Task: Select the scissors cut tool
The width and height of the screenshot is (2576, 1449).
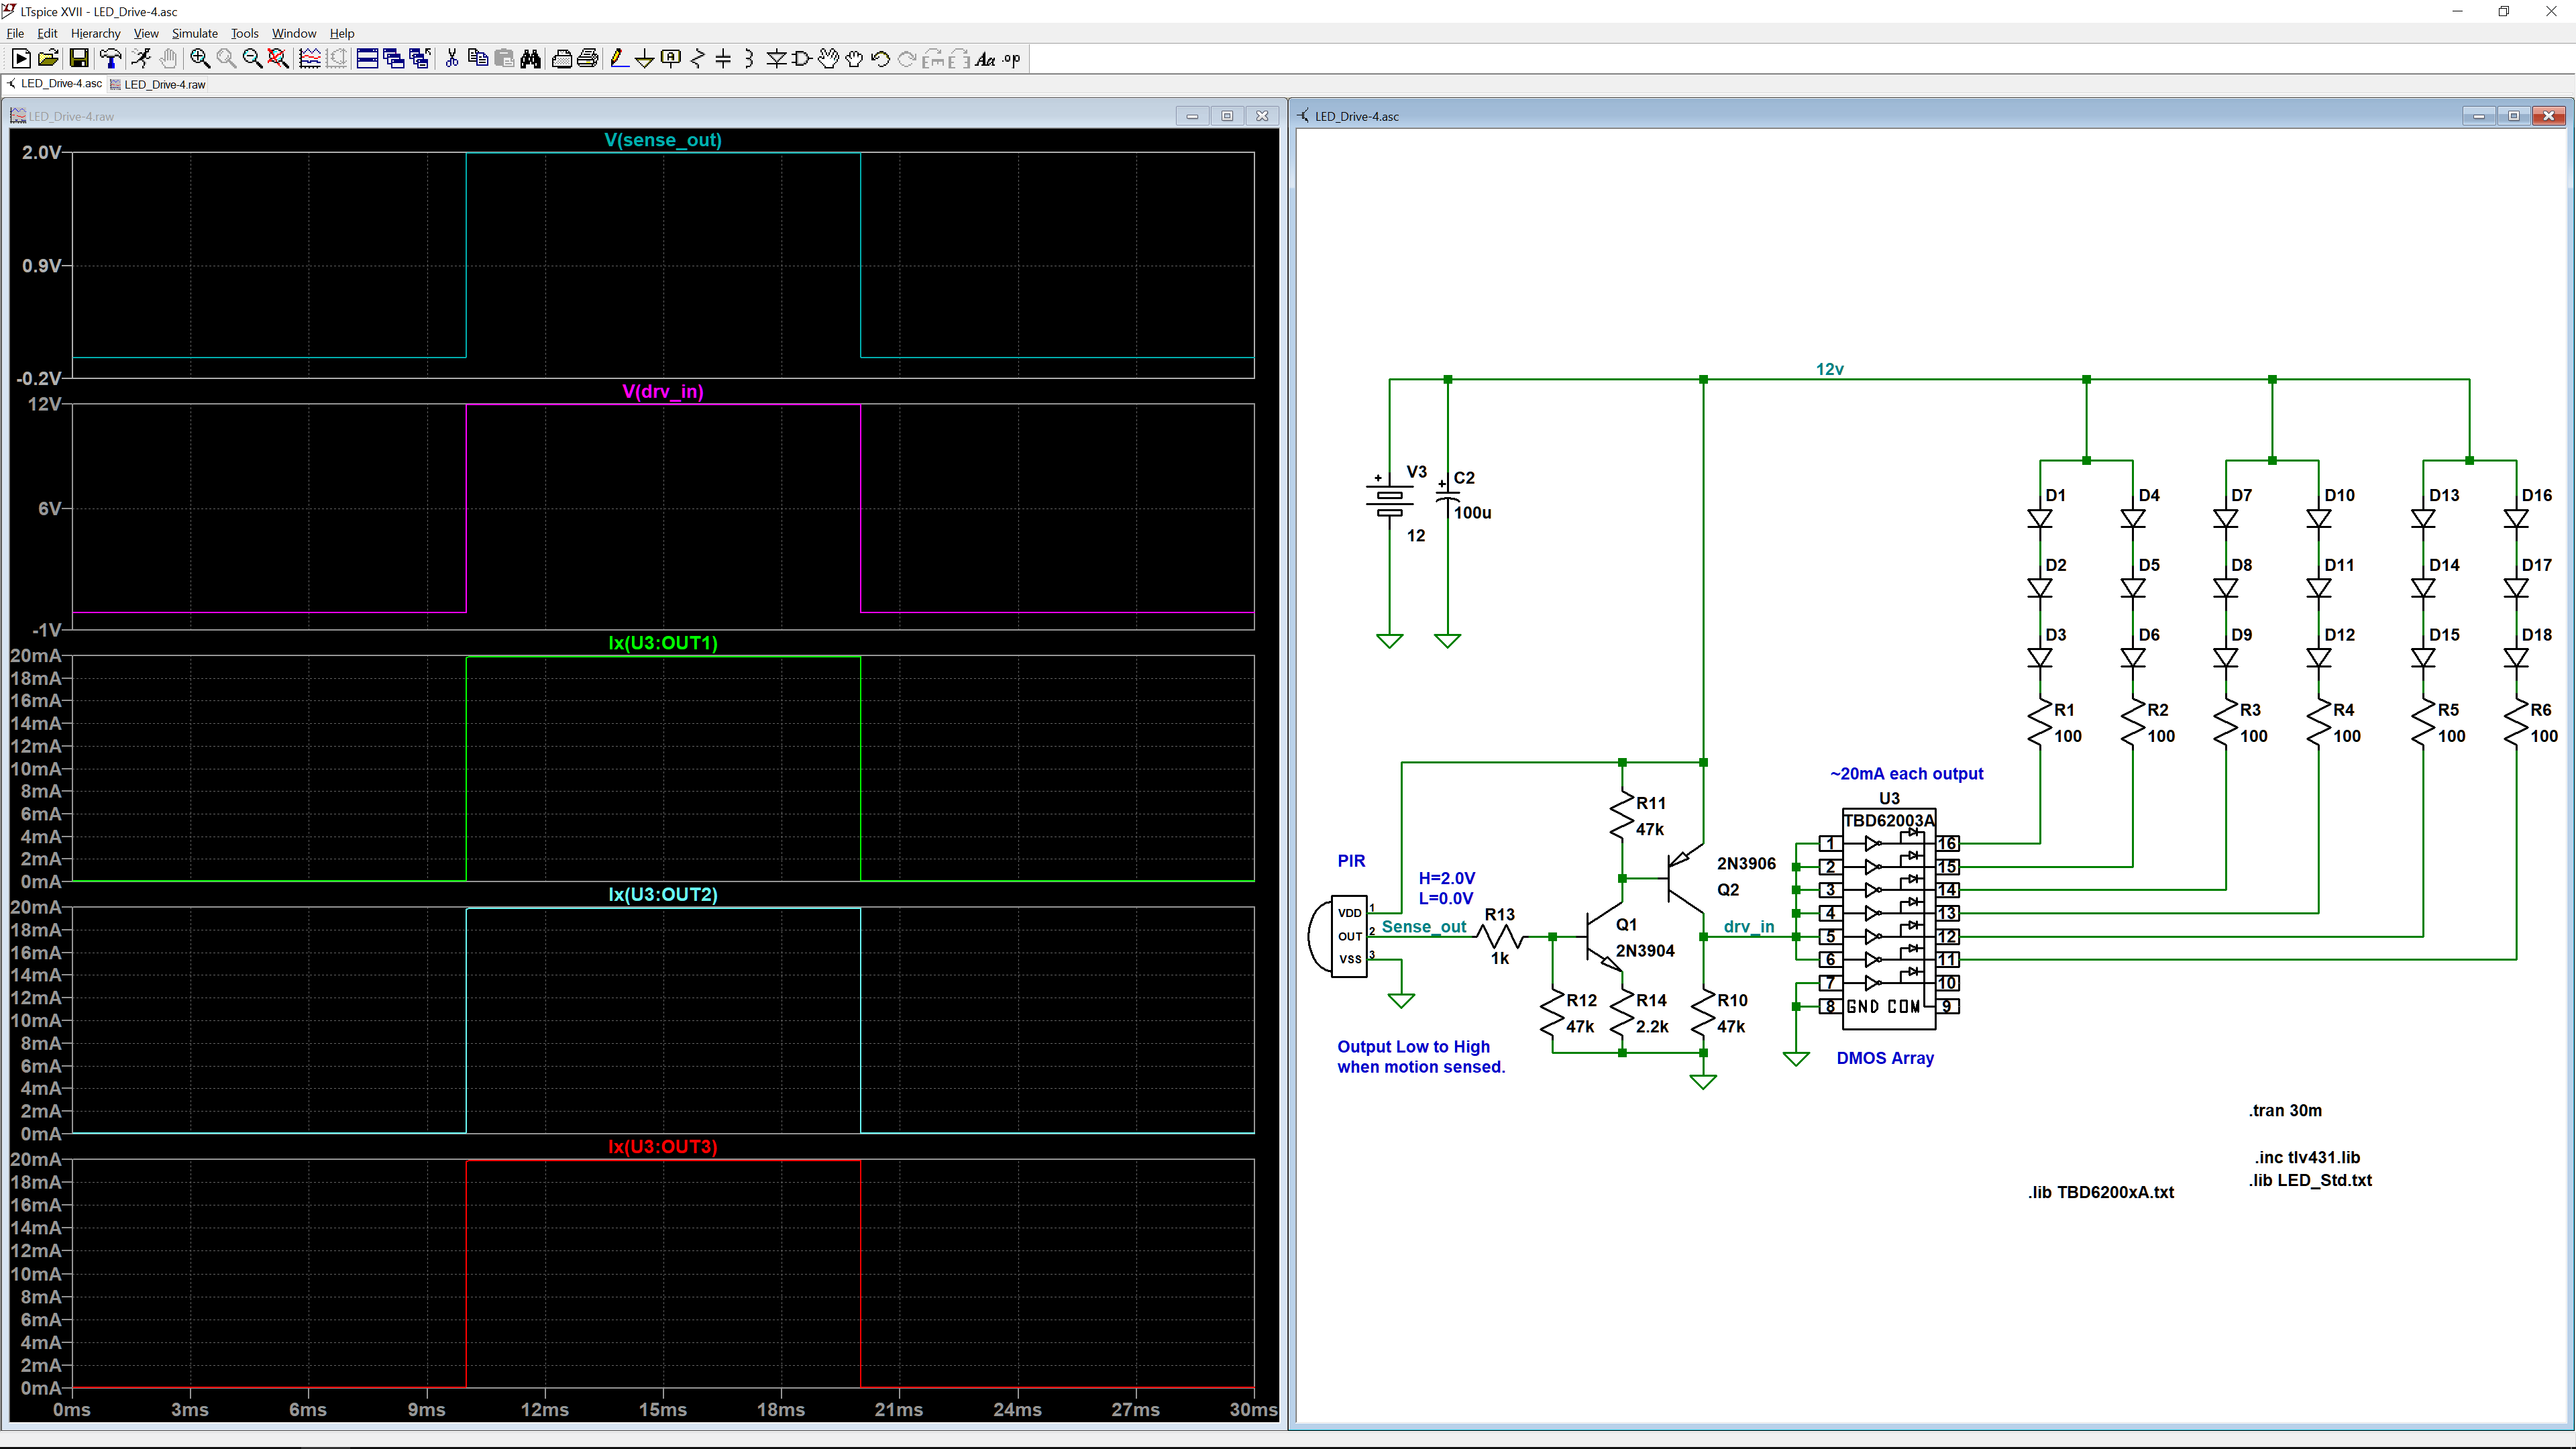Action: [x=452, y=59]
